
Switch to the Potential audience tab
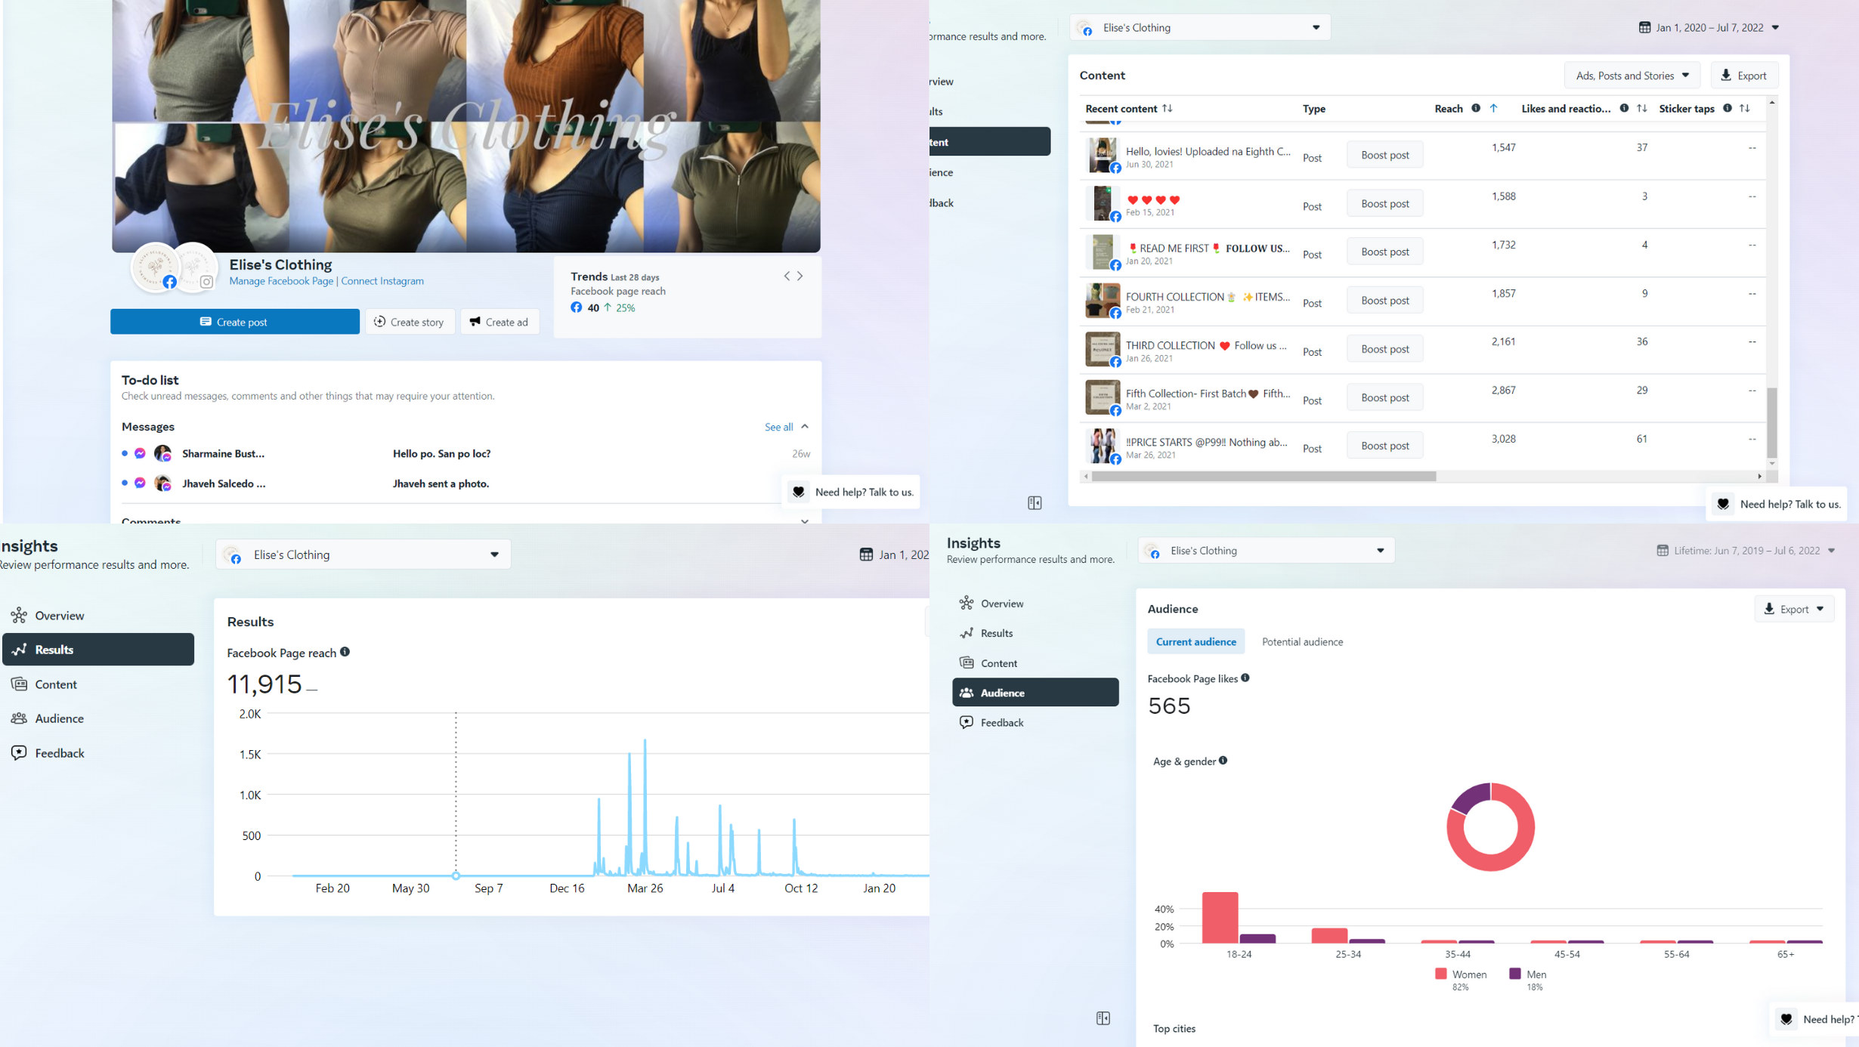tap(1302, 641)
